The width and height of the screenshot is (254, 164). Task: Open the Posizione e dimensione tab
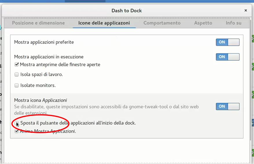[39, 23]
